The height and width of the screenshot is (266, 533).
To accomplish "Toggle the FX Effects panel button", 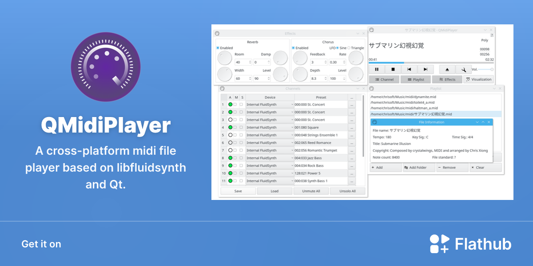I will tap(447, 79).
